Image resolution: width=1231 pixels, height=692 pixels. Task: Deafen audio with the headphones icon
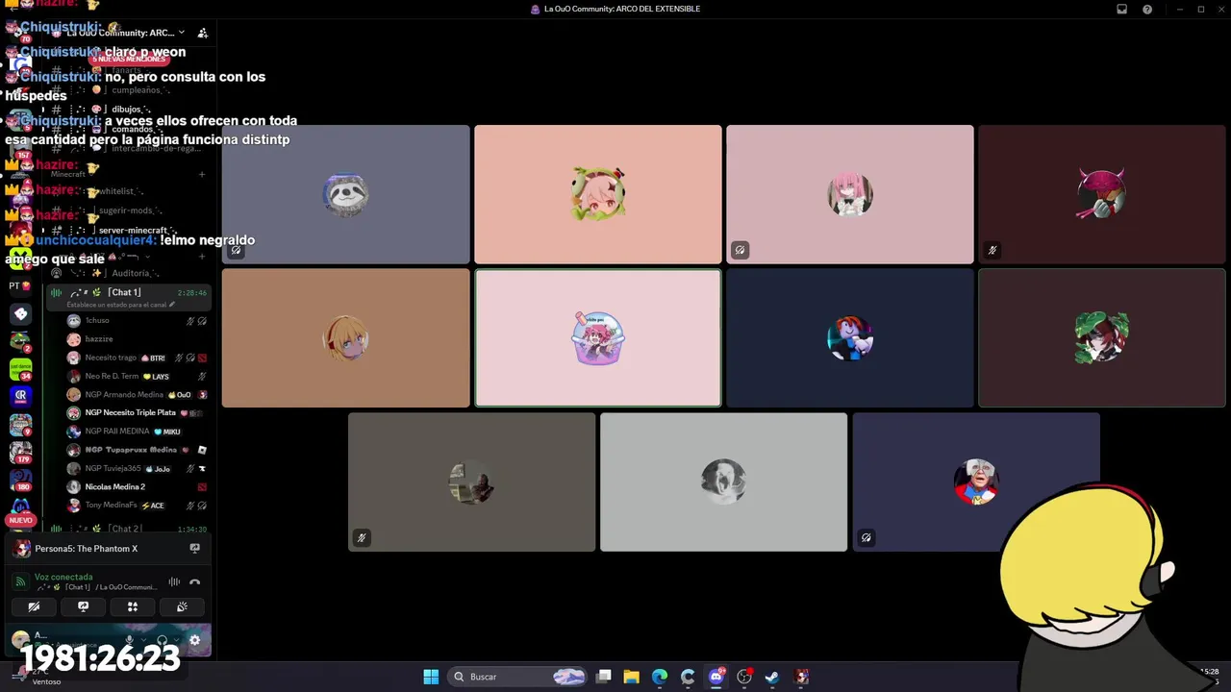point(162,640)
